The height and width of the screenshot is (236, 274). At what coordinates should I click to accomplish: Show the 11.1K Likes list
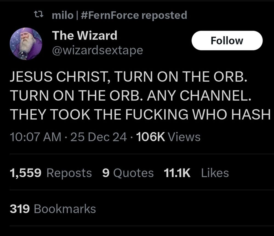196,173
